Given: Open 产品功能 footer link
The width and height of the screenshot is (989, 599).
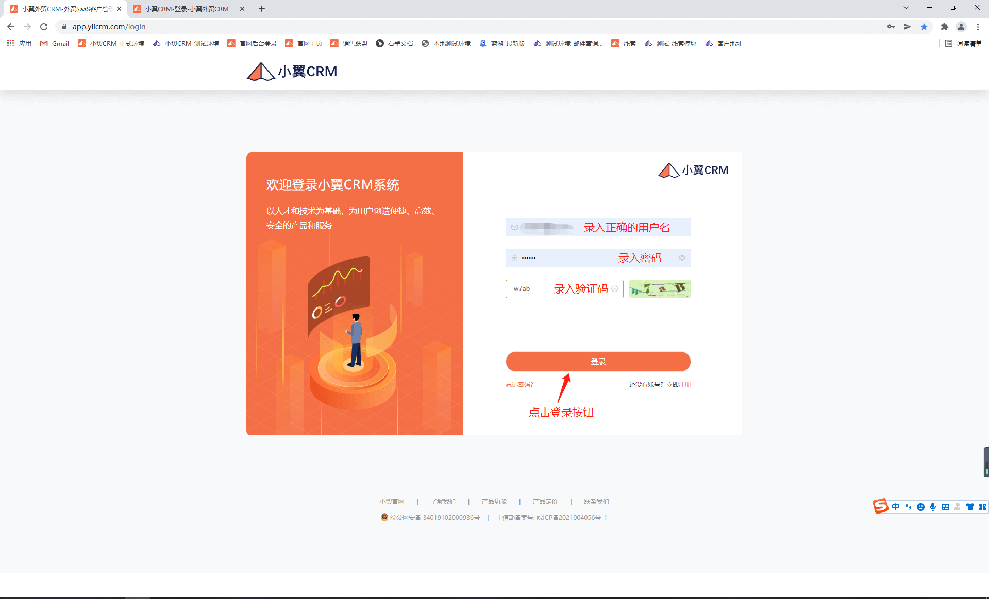Looking at the screenshot, I should click(x=494, y=502).
